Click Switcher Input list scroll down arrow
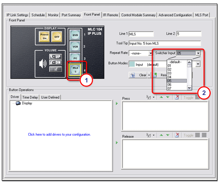 coord(189,88)
